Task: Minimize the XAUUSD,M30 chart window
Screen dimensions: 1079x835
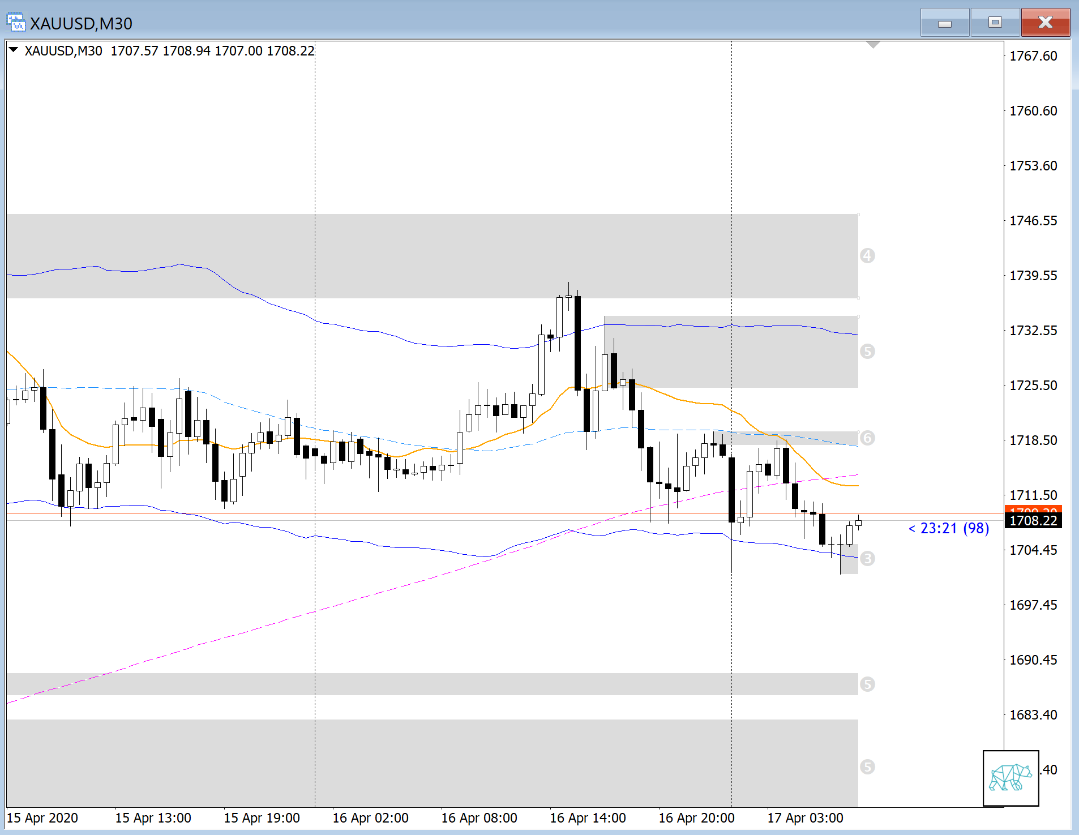Action: click(x=944, y=23)
